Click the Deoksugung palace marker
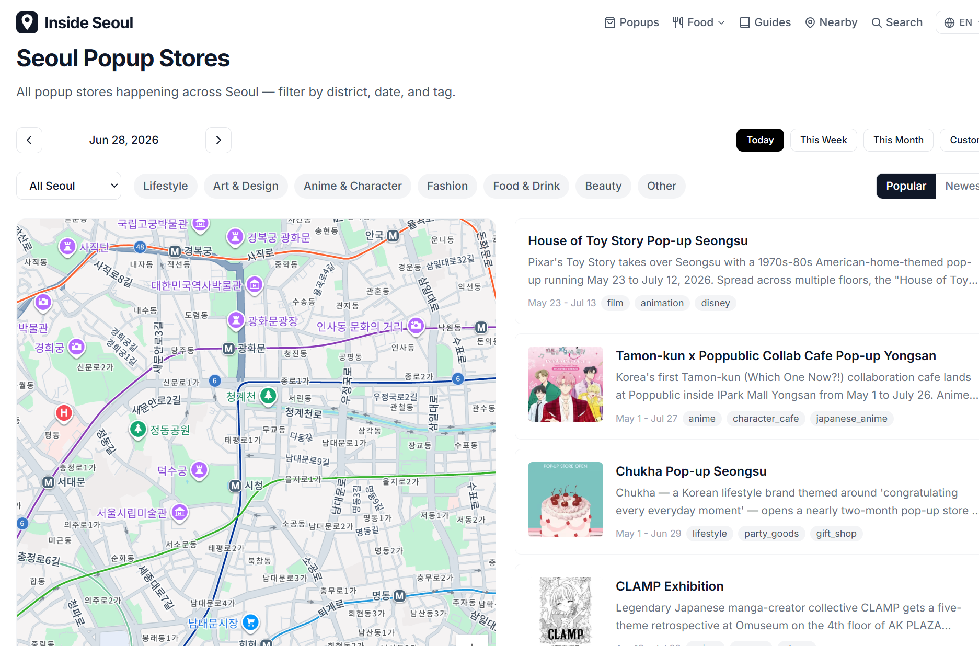The width and height of the screenshot is (979, 646). pyautogui.click(x=199, y=470)
